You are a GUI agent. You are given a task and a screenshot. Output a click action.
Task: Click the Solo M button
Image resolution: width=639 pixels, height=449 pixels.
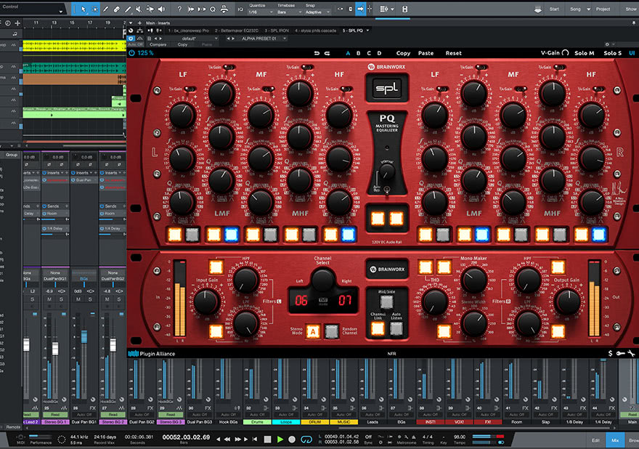pyautogui.click(x=585, y=53)
